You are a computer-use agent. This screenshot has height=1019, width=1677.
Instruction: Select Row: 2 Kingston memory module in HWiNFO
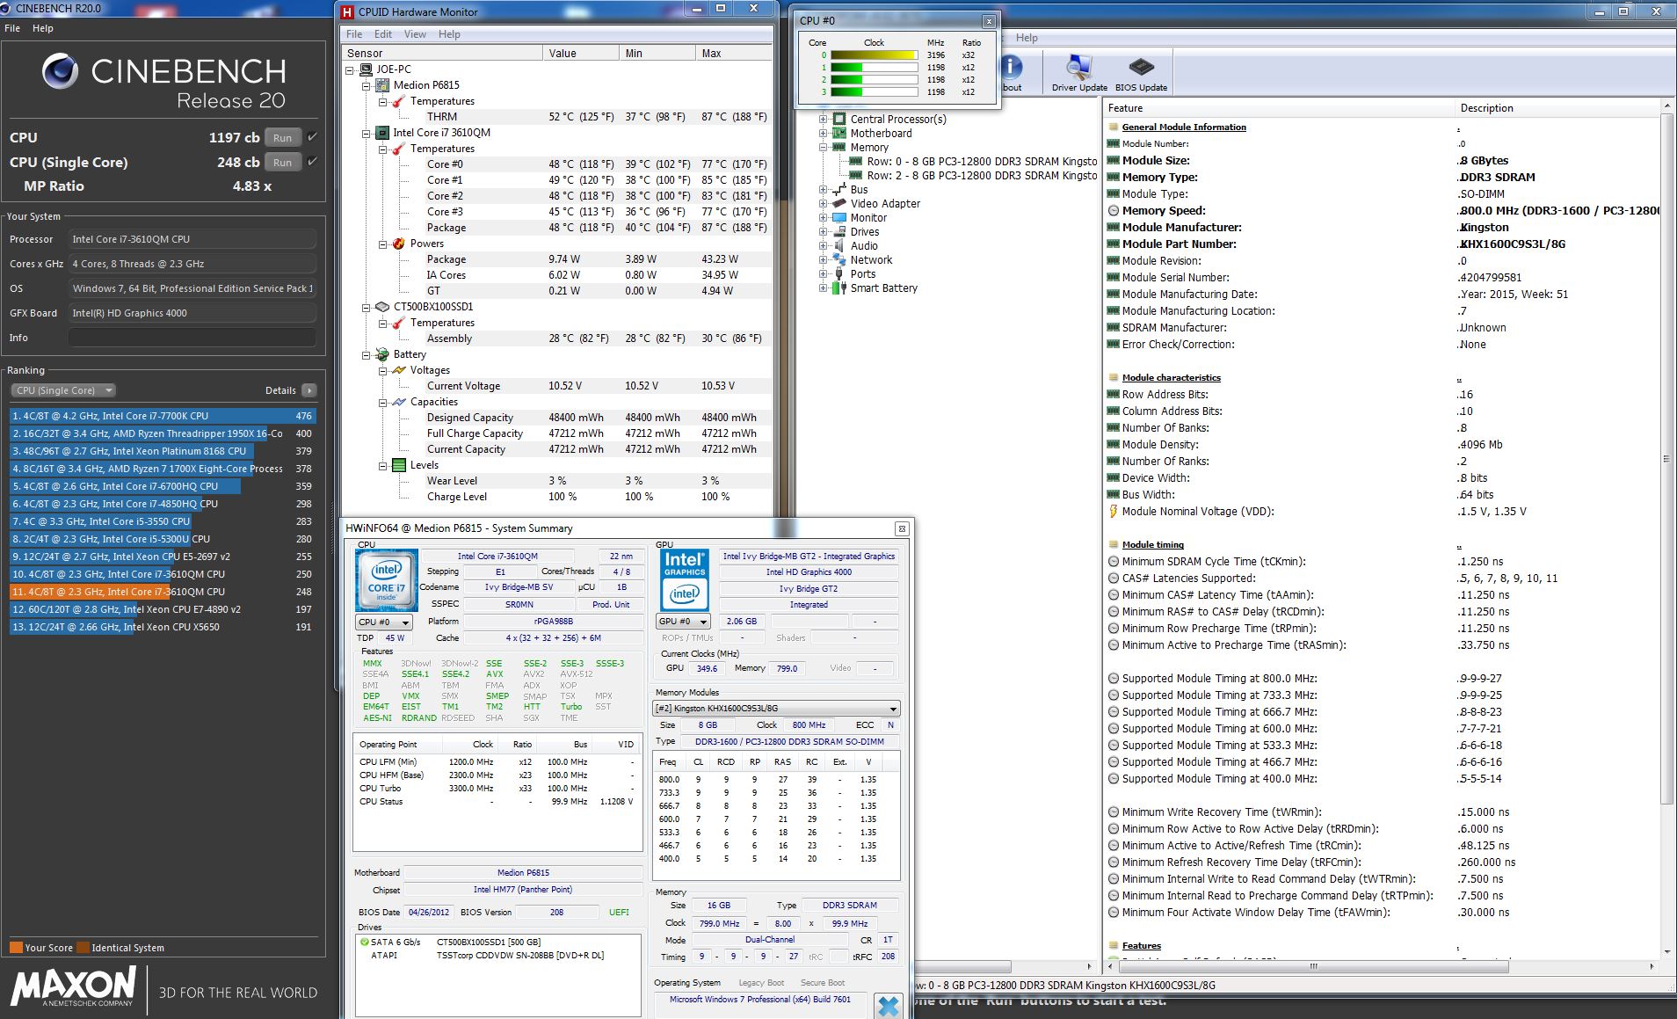(974, 175)
